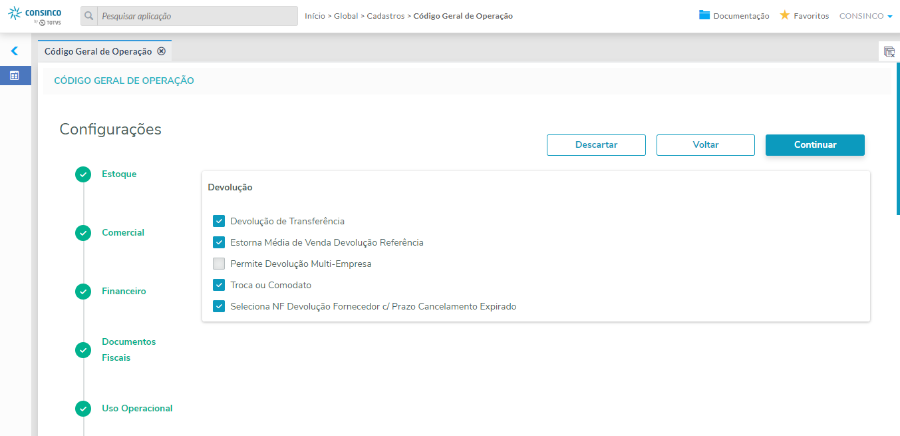
Task: Click the close-all-tabs icon at right
Action: pos(889,51)
